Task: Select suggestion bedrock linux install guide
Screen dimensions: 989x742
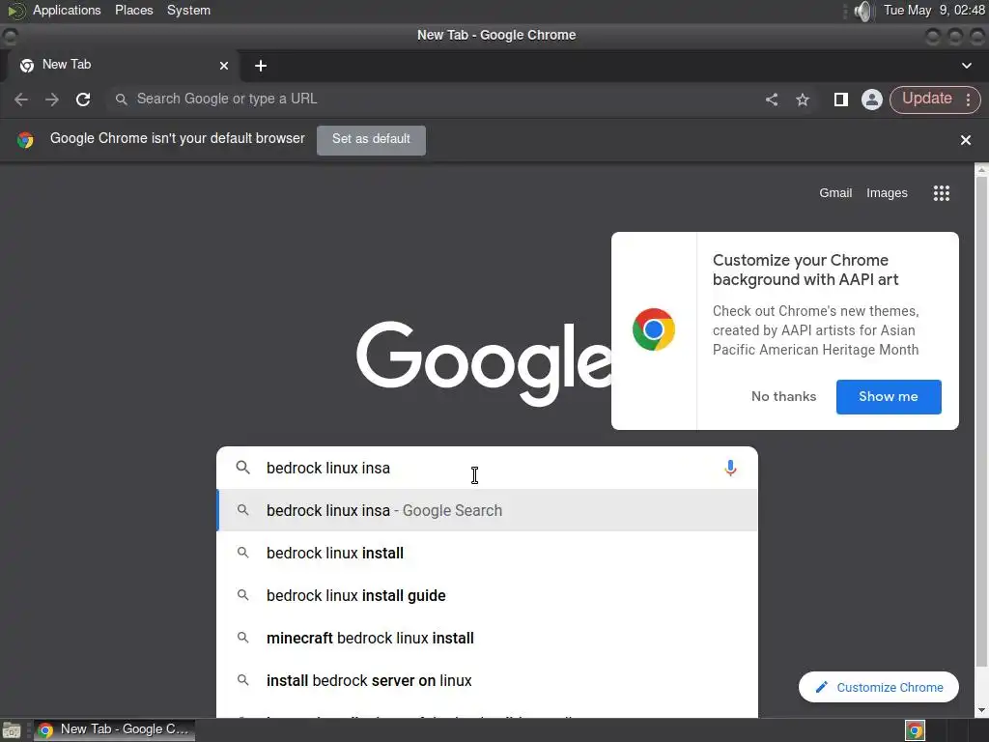Action: click(x=487, y=595)
